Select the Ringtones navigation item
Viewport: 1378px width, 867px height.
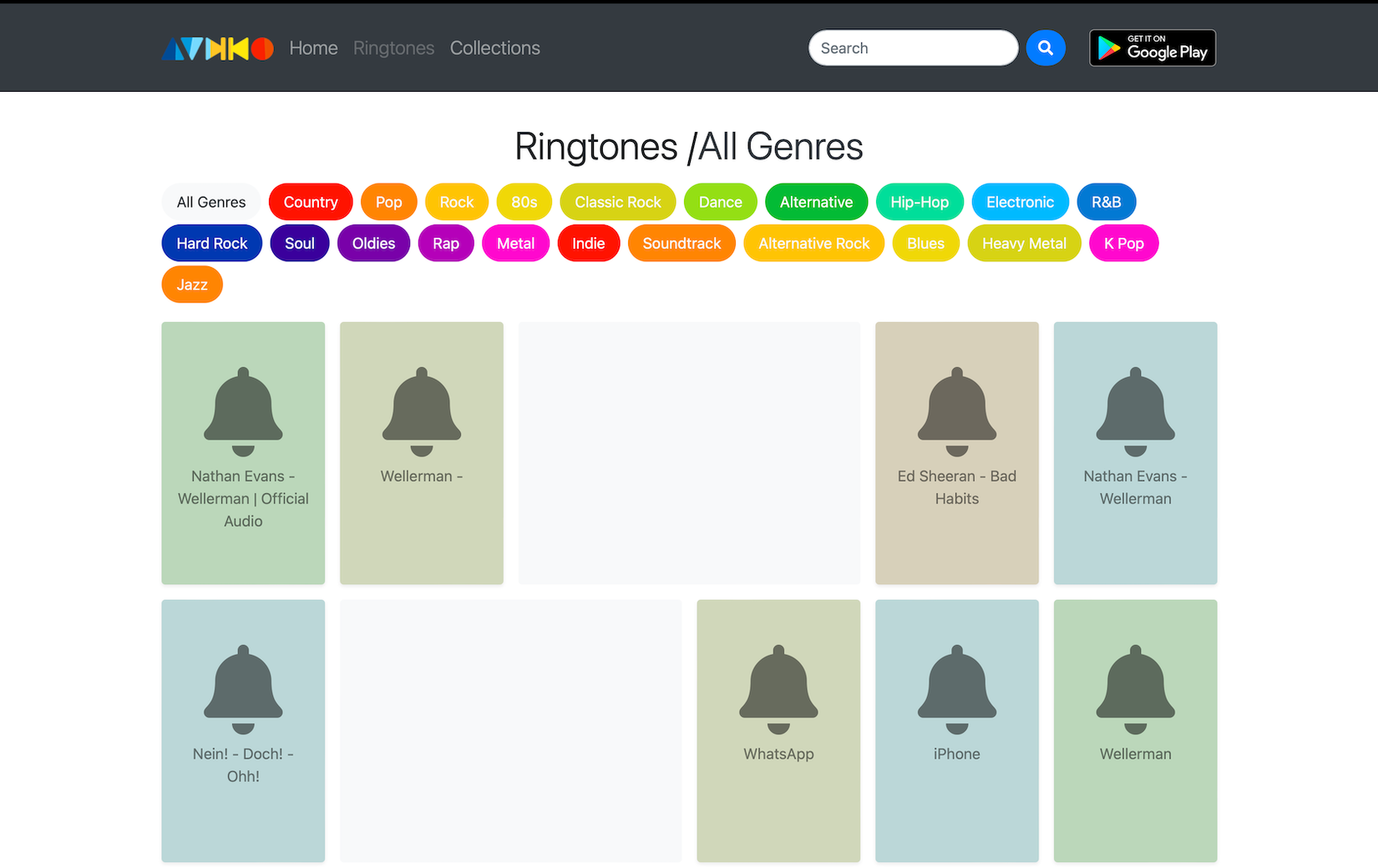tap(393, 48)
